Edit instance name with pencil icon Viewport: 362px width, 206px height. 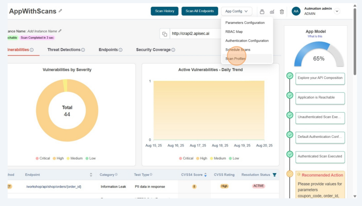(60, 31)
